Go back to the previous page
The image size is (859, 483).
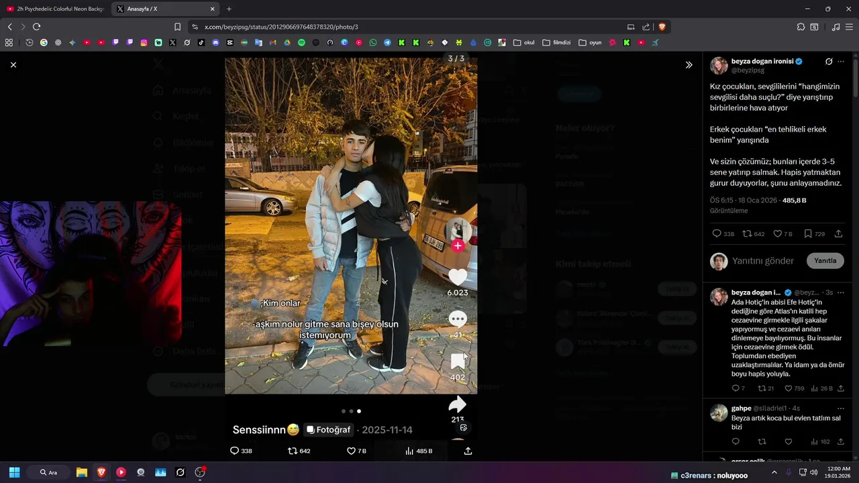coord(9,27)
